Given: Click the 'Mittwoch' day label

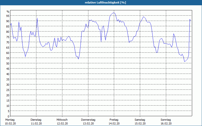Looking at the screenshot, I should [x=62, y=120].
